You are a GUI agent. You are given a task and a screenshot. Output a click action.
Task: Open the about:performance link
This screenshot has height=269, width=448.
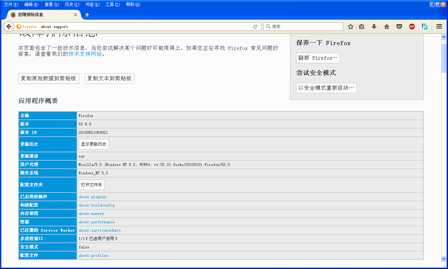tap(97, 222)
